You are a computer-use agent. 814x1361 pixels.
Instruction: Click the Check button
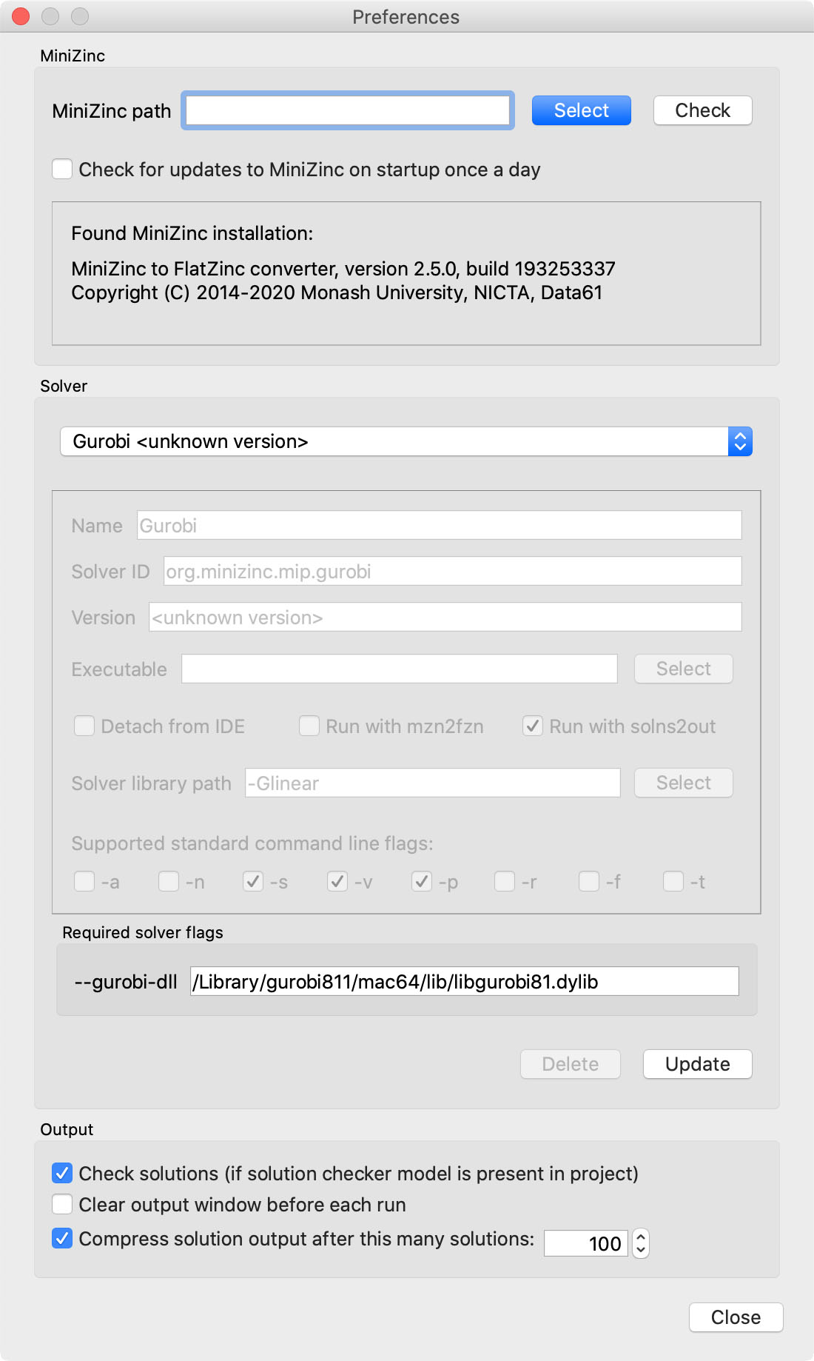702,110
